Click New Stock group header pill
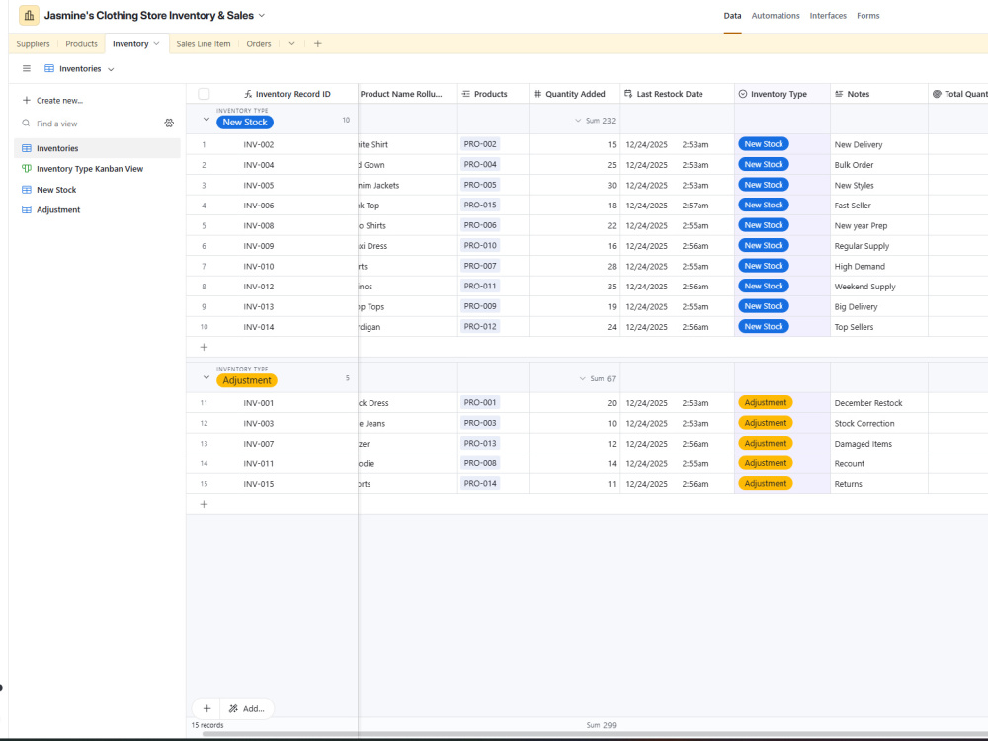 tap(244, 123)
